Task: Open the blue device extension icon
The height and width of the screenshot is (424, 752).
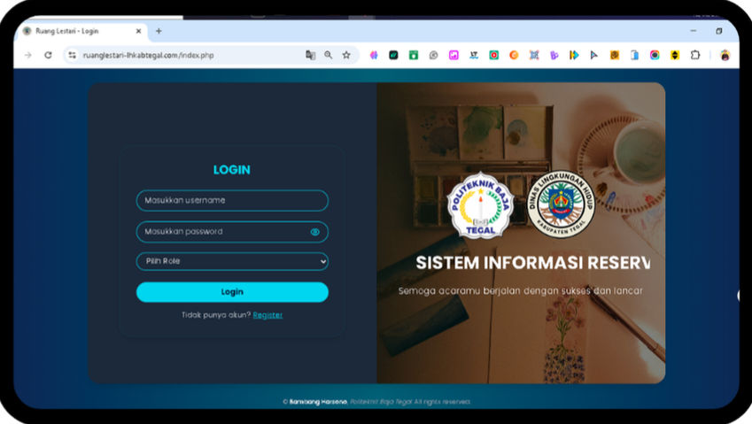Action: click(634, 55)
